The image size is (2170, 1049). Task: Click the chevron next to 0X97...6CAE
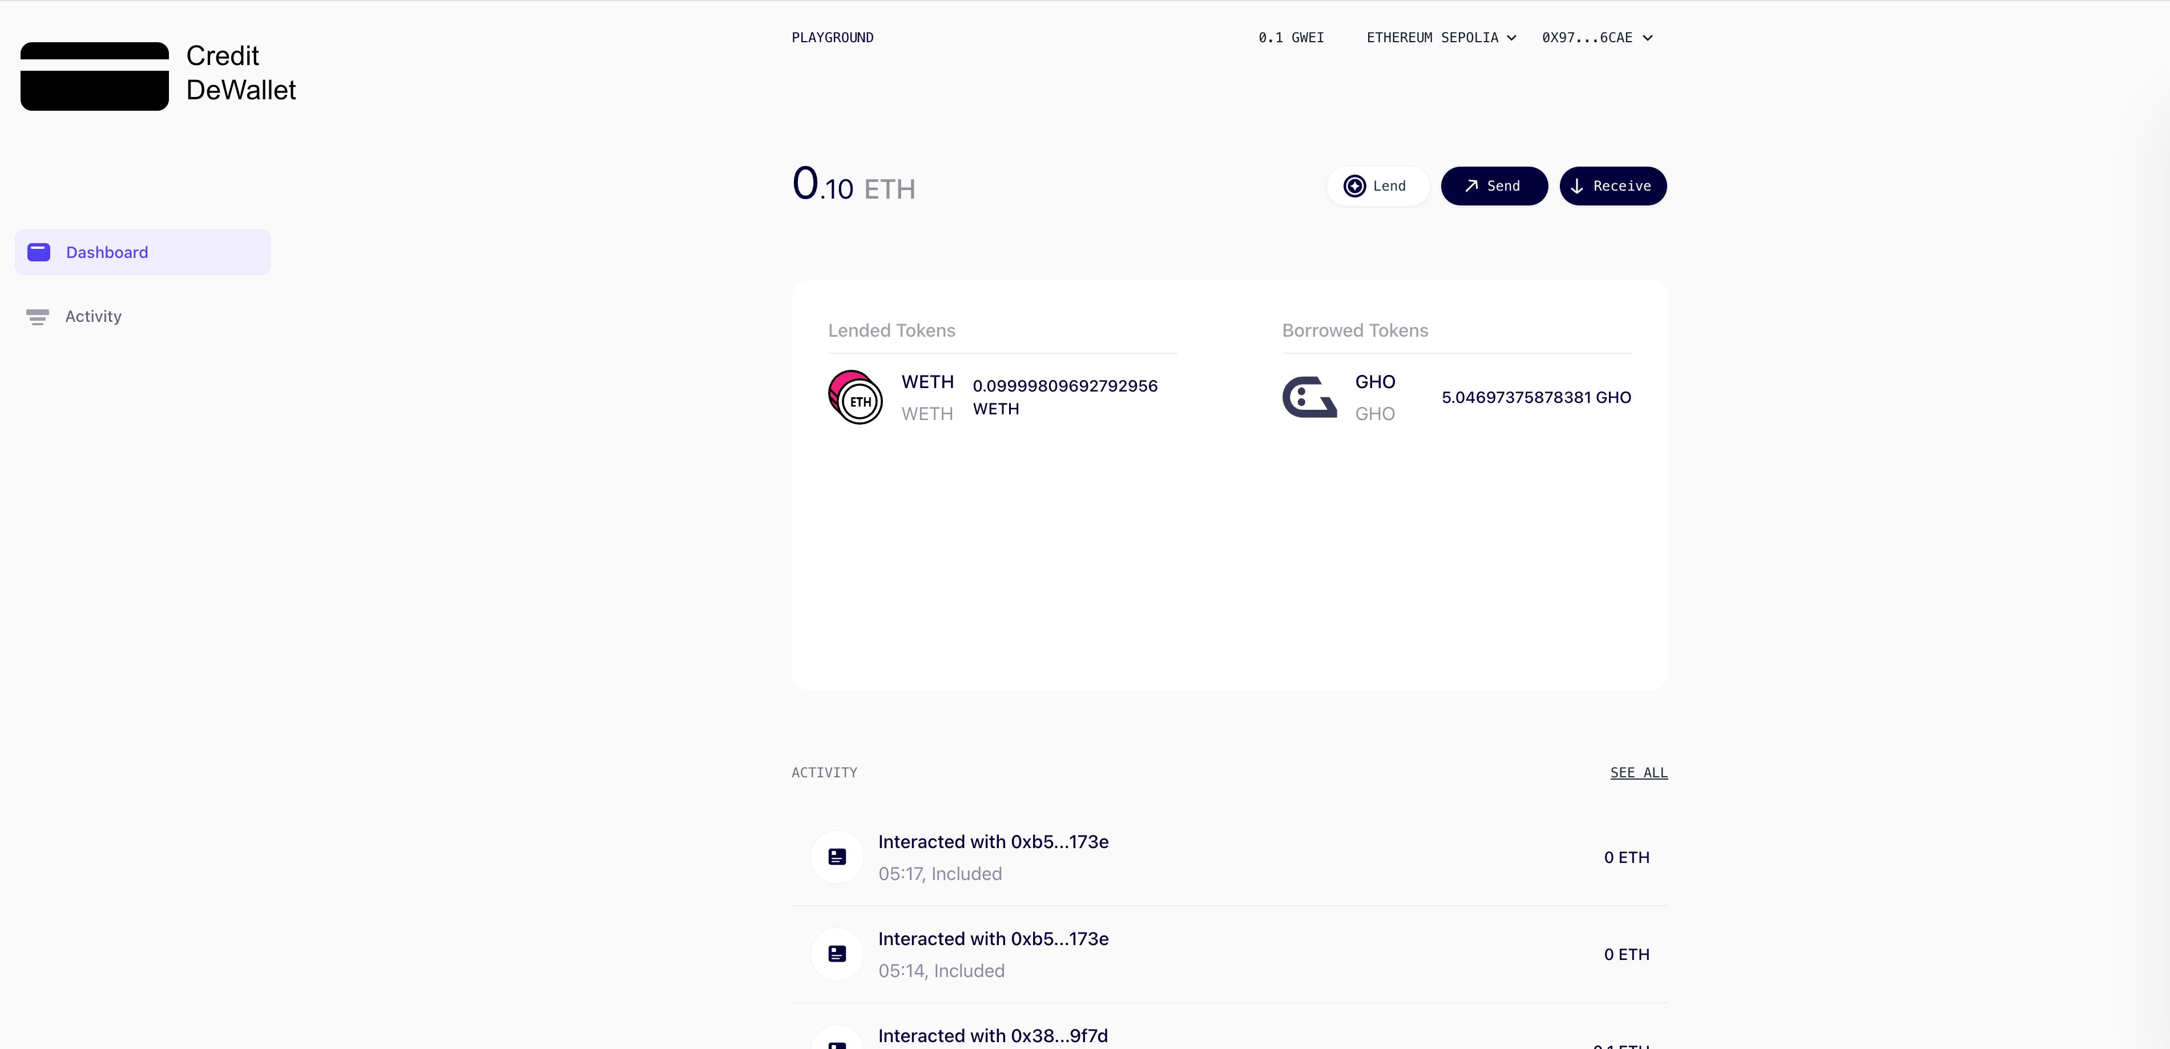(x=1647, y=38)
